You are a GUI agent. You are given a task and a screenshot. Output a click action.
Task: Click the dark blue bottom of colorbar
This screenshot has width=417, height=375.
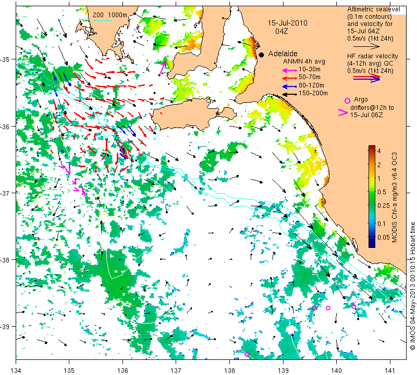coord(372,243)
